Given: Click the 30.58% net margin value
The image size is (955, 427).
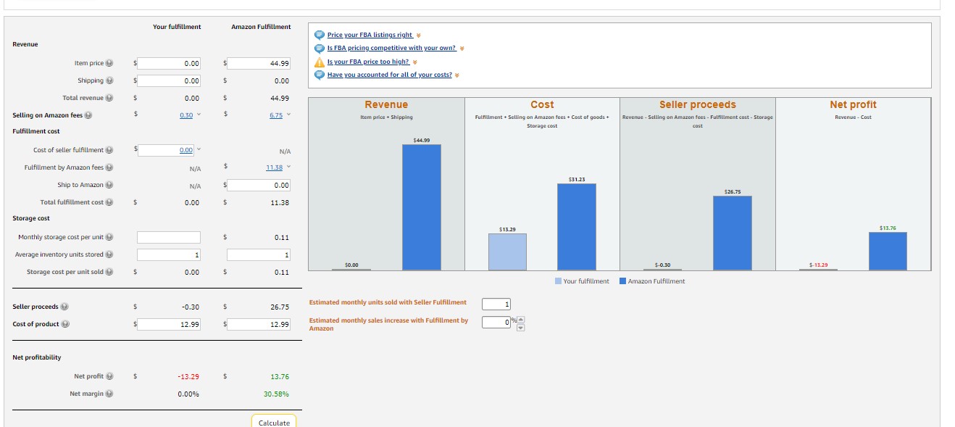Looking at the screenshot, I should coord(276,394).
